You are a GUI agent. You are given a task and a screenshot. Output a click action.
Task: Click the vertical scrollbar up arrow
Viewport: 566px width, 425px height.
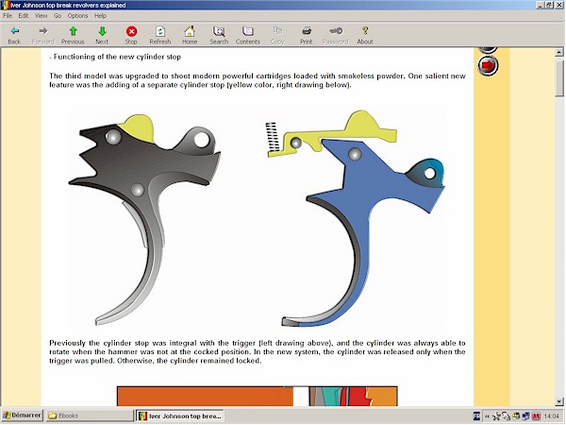559,52
